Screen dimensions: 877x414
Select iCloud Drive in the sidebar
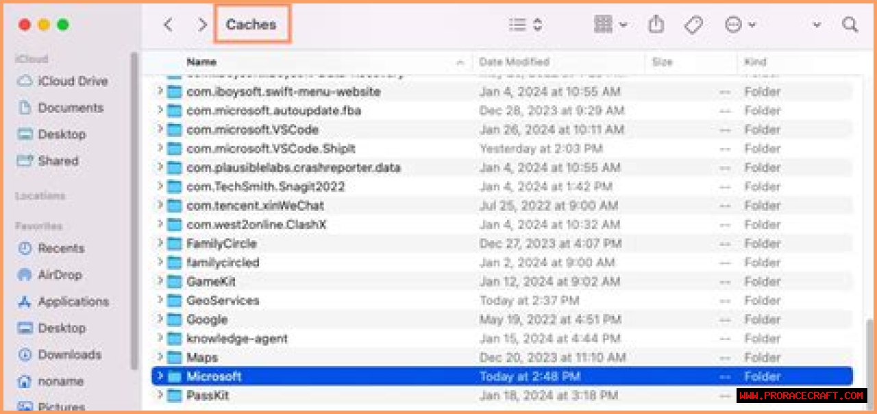click(73, 81)
